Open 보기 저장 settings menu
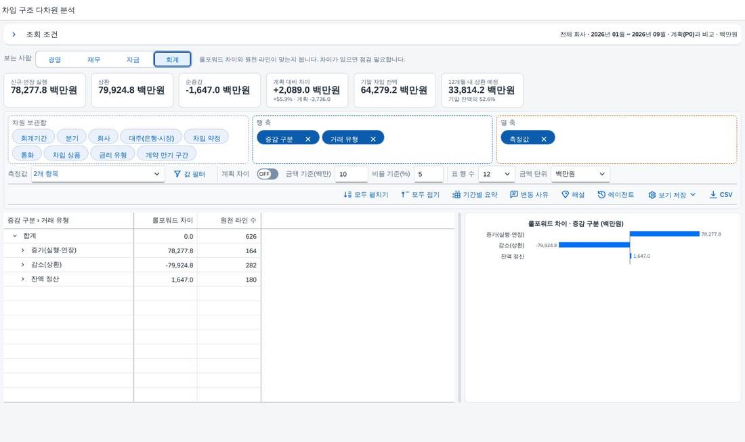 click(x=672, y=195)
